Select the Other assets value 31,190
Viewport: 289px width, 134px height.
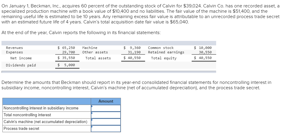coord(134,52)
